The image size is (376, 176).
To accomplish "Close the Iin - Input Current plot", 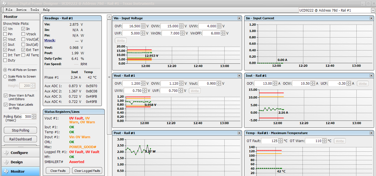I will click(x=371, y=18).
